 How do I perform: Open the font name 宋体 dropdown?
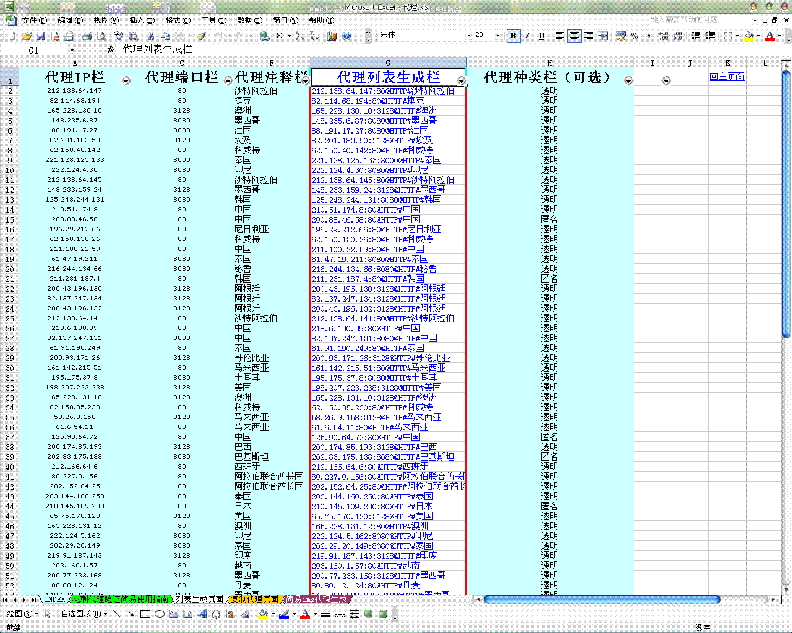468,36
